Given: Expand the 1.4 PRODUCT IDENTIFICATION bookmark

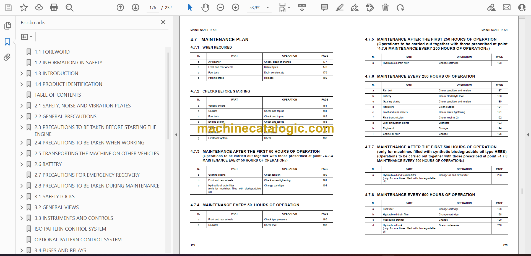Looking at the screenshot, I should click(22, 84).
